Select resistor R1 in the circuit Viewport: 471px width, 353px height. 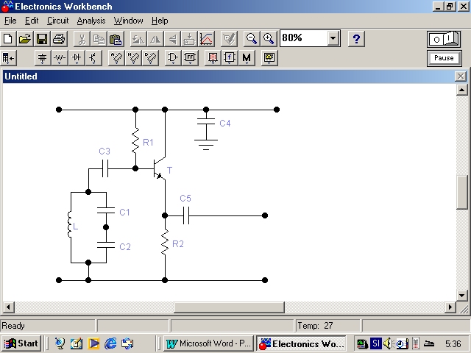pyautogui.click(x=135, y=140)
